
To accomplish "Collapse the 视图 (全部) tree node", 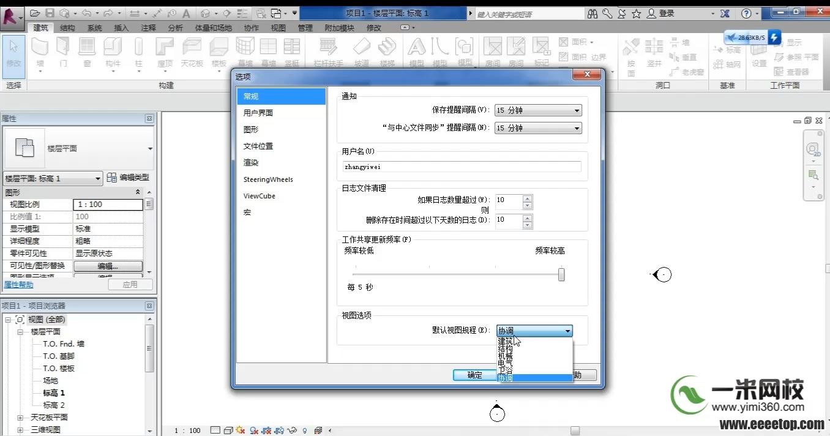I will tap(9, 320).
